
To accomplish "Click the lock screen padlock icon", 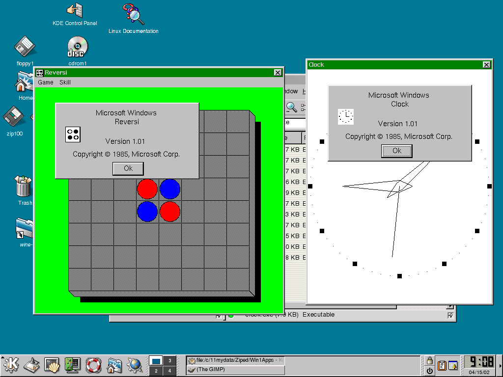I will point(429,361).
